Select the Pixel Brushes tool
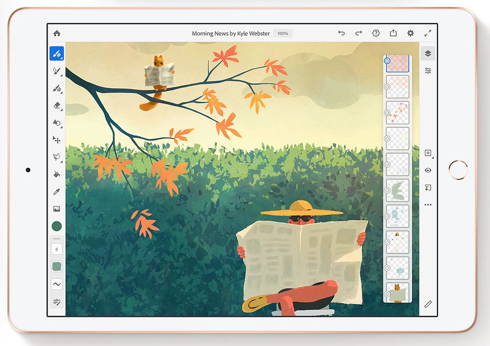The height and width of the screenshot is (346, 490). pyautogui.click(x=57, y=53)
